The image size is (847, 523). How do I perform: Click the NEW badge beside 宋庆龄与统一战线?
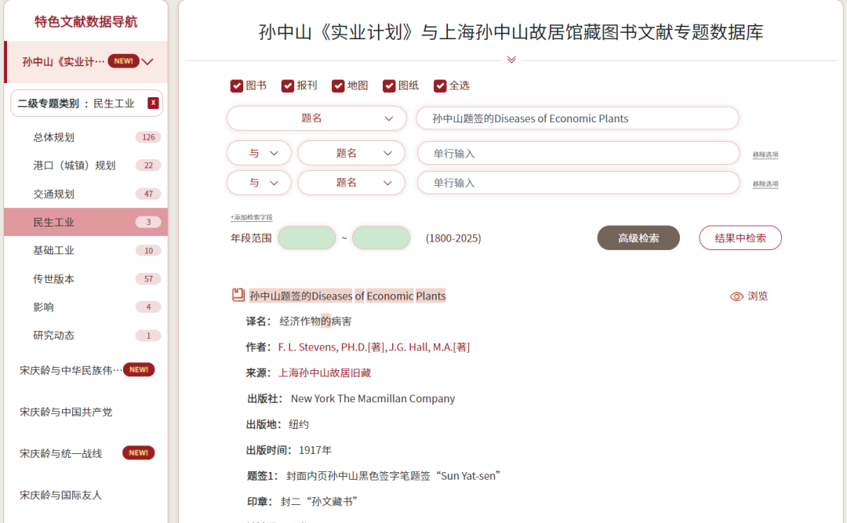click(x=138, y=452)
